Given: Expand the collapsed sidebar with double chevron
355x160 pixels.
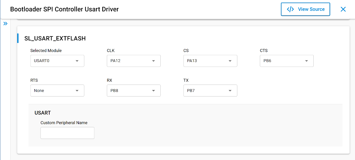Looking at the screenshot, I should click(5, 24).
